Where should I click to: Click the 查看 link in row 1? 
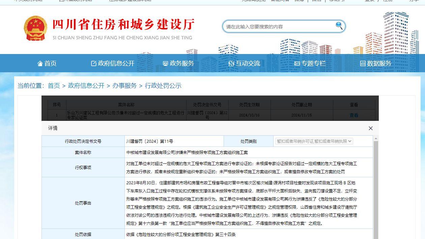[x=354, y=115]
